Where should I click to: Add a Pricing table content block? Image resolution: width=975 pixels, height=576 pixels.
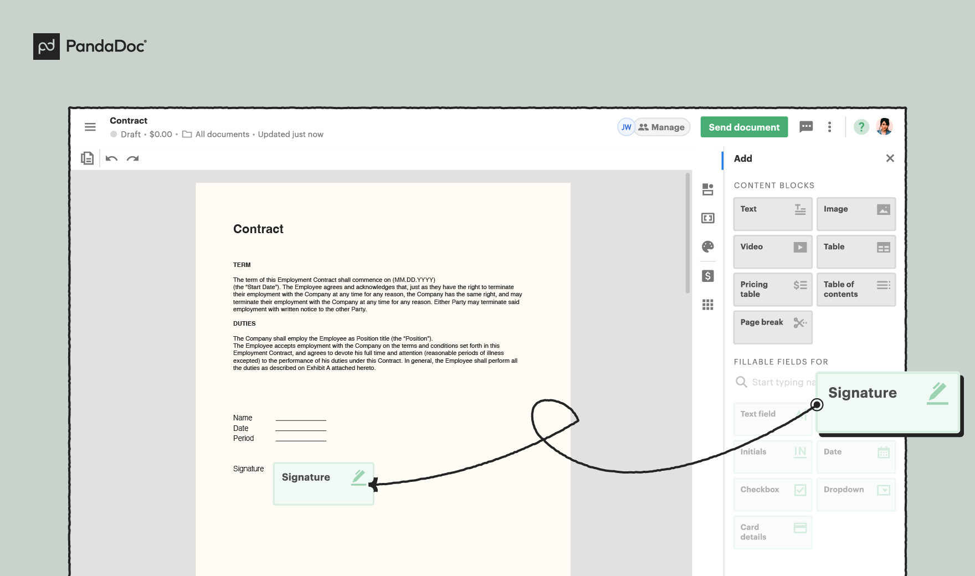coord(772,289)
